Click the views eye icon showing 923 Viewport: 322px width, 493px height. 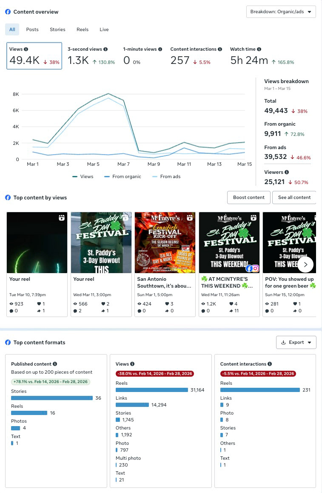(x=11, y=304)
